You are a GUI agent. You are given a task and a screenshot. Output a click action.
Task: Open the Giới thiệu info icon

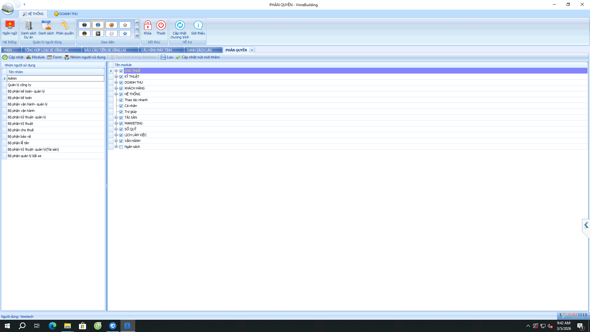198,25
